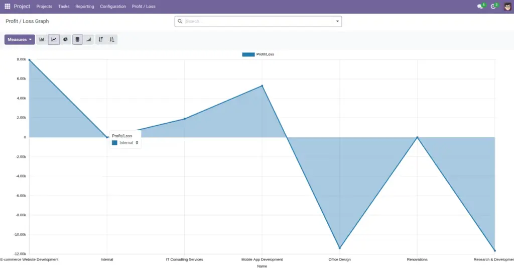Click the search magnifier icon
The image size is (514, 268).
coord(180,21)
